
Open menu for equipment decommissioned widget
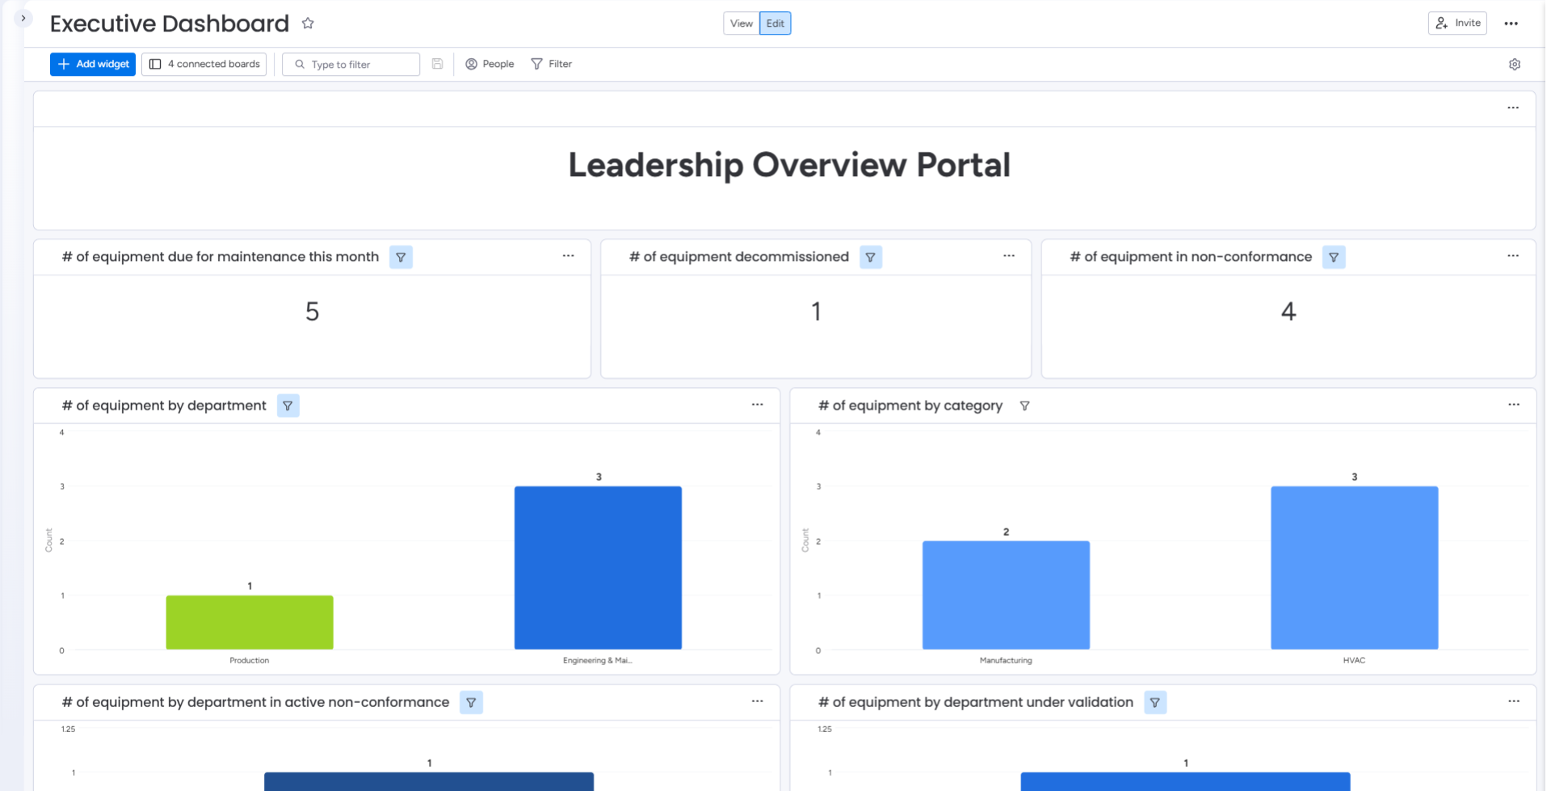[x=1009, y=256]
